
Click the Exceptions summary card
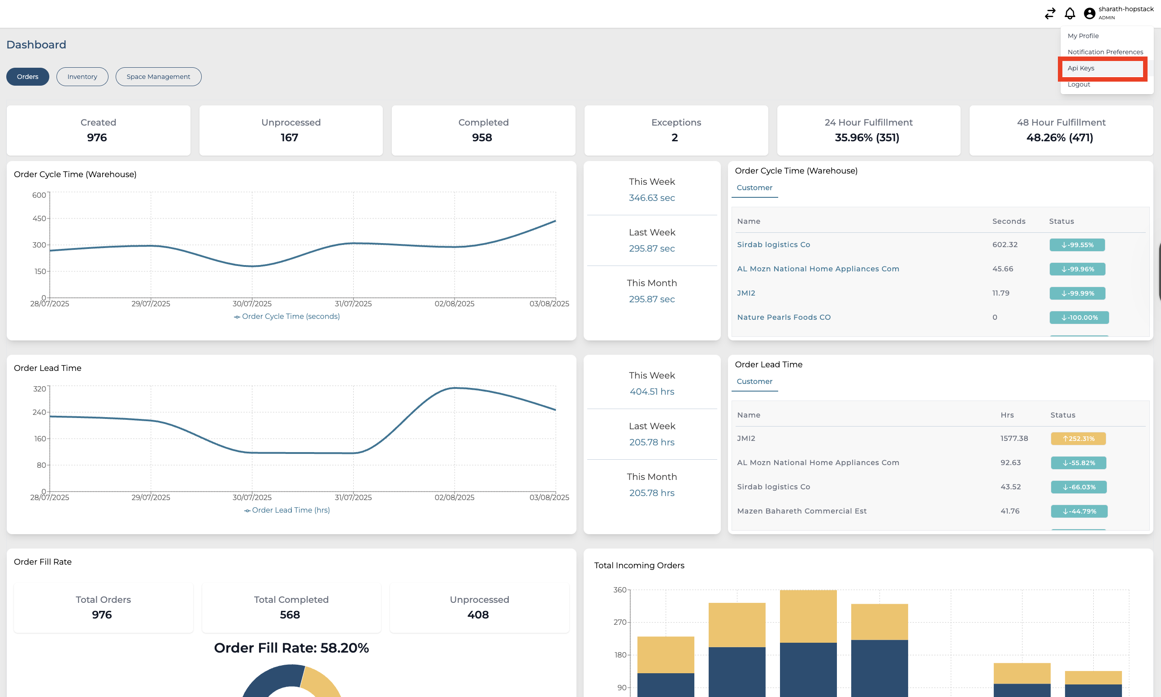(x=676, y=130)
